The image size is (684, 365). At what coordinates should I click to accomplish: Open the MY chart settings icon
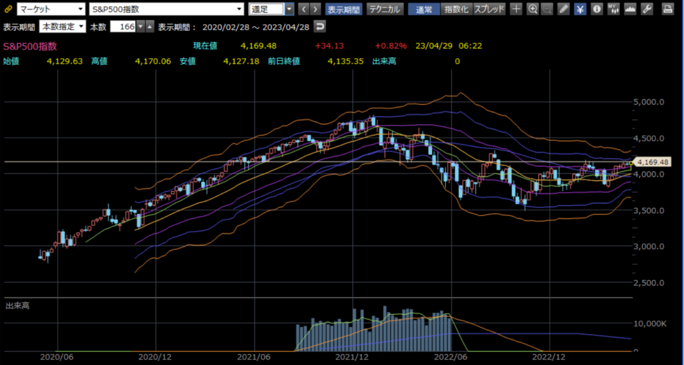[x=613, y=9]
